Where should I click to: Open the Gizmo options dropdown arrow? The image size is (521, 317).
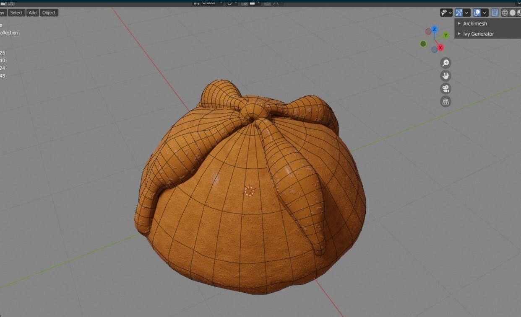click(466, 13)
